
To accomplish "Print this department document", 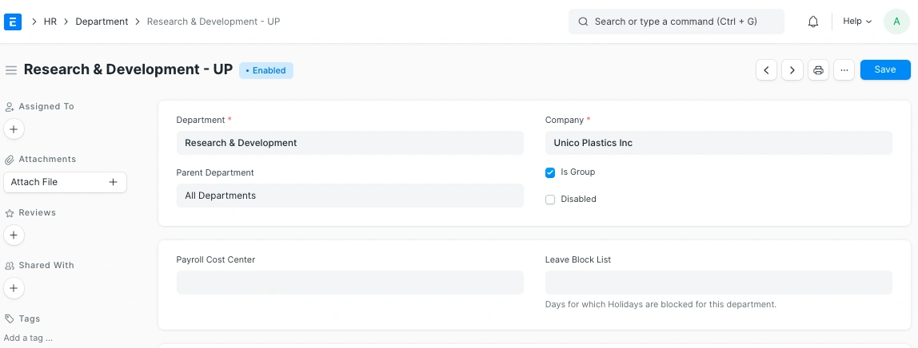I will pos(818,70).
